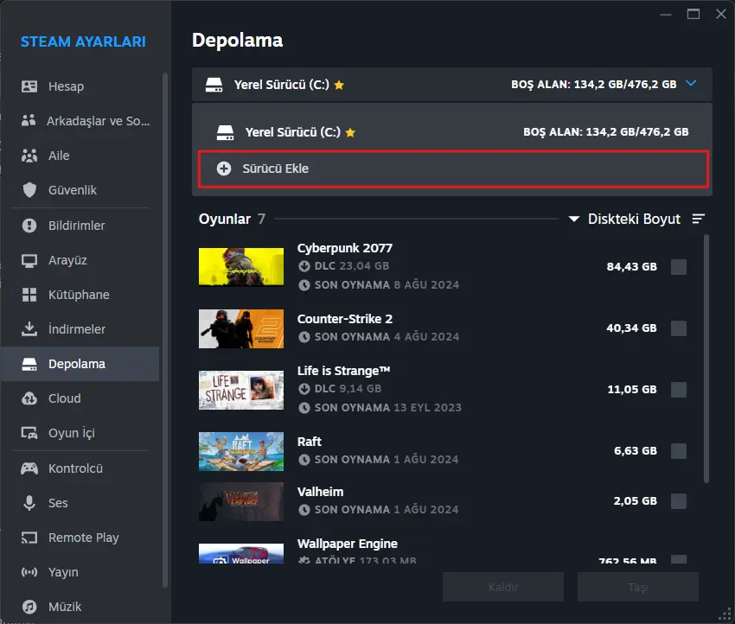The height and width of the screenshot is (624, 735).
Task: Switch to İndirmeler settings
Action: click(80, 329)
